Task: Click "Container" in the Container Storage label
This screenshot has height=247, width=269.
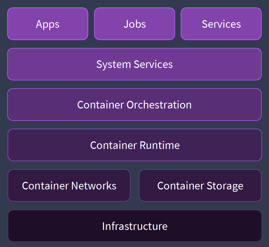Action: [181, 186]
